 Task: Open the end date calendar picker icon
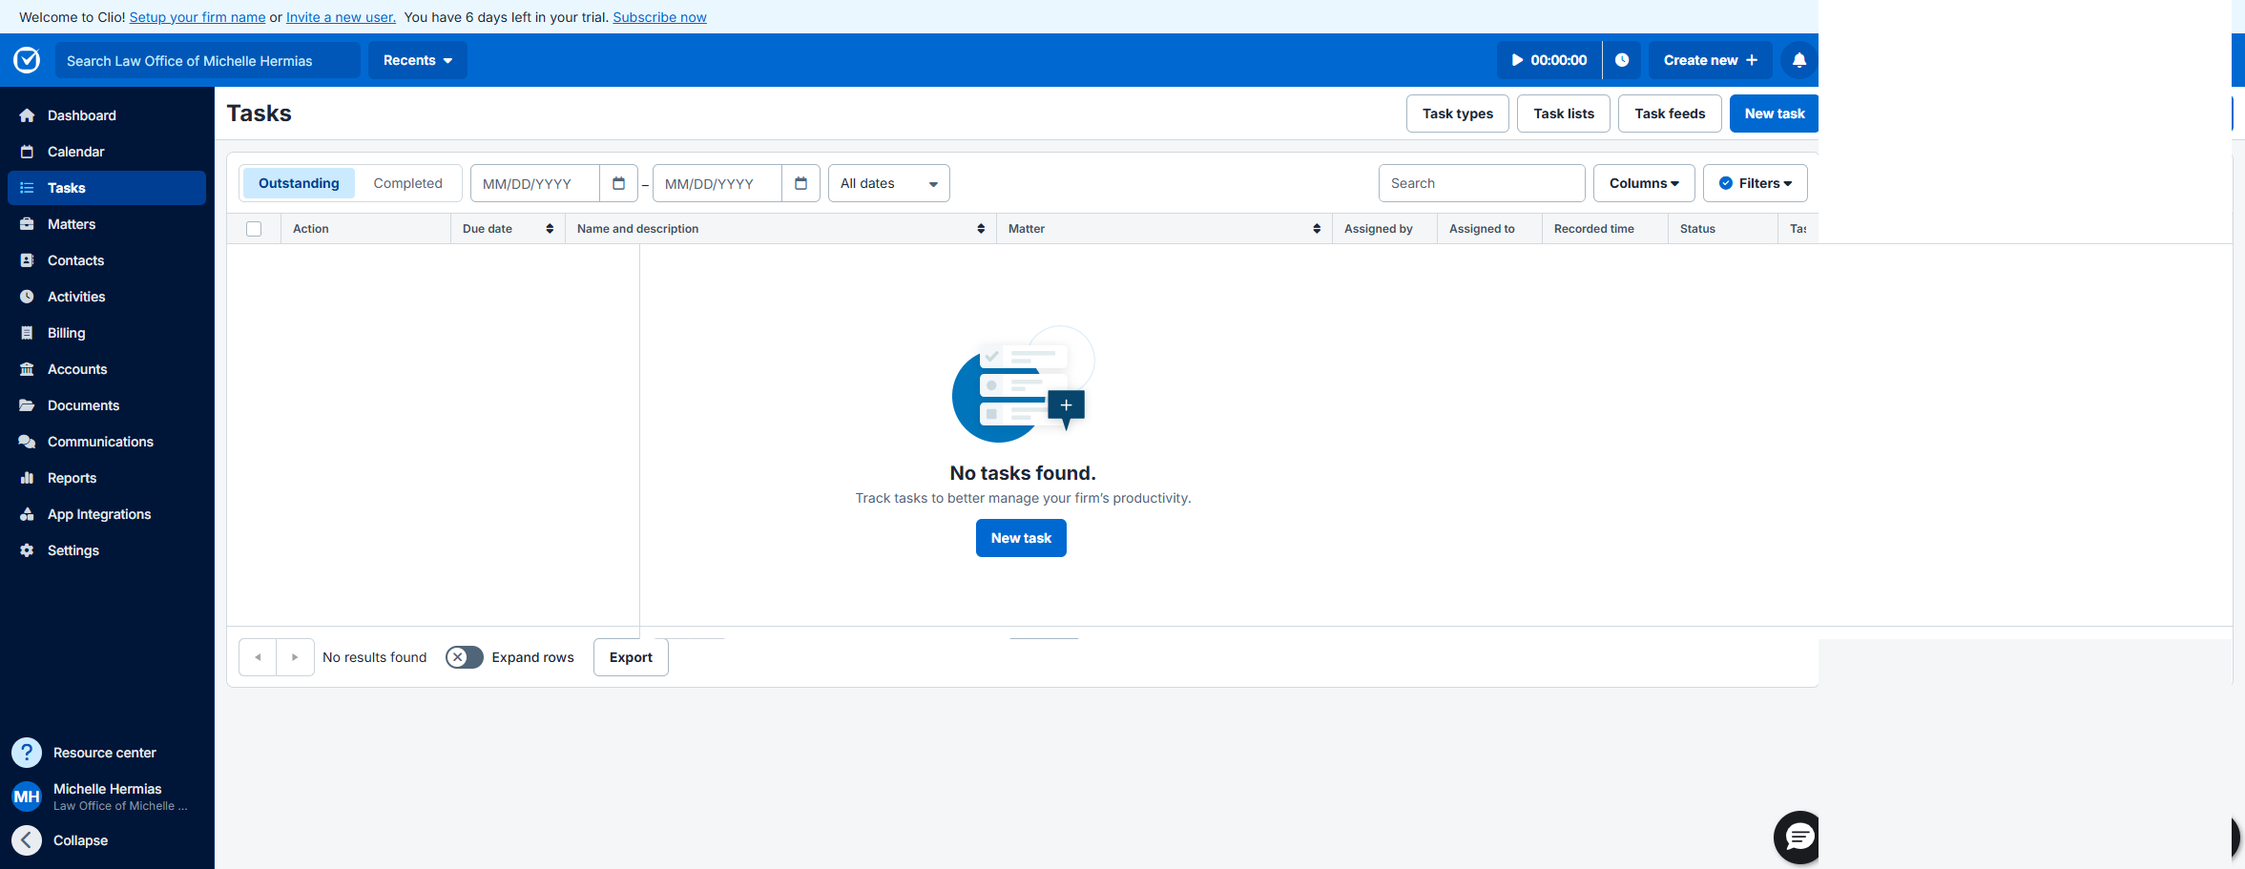tap(800, 183)
